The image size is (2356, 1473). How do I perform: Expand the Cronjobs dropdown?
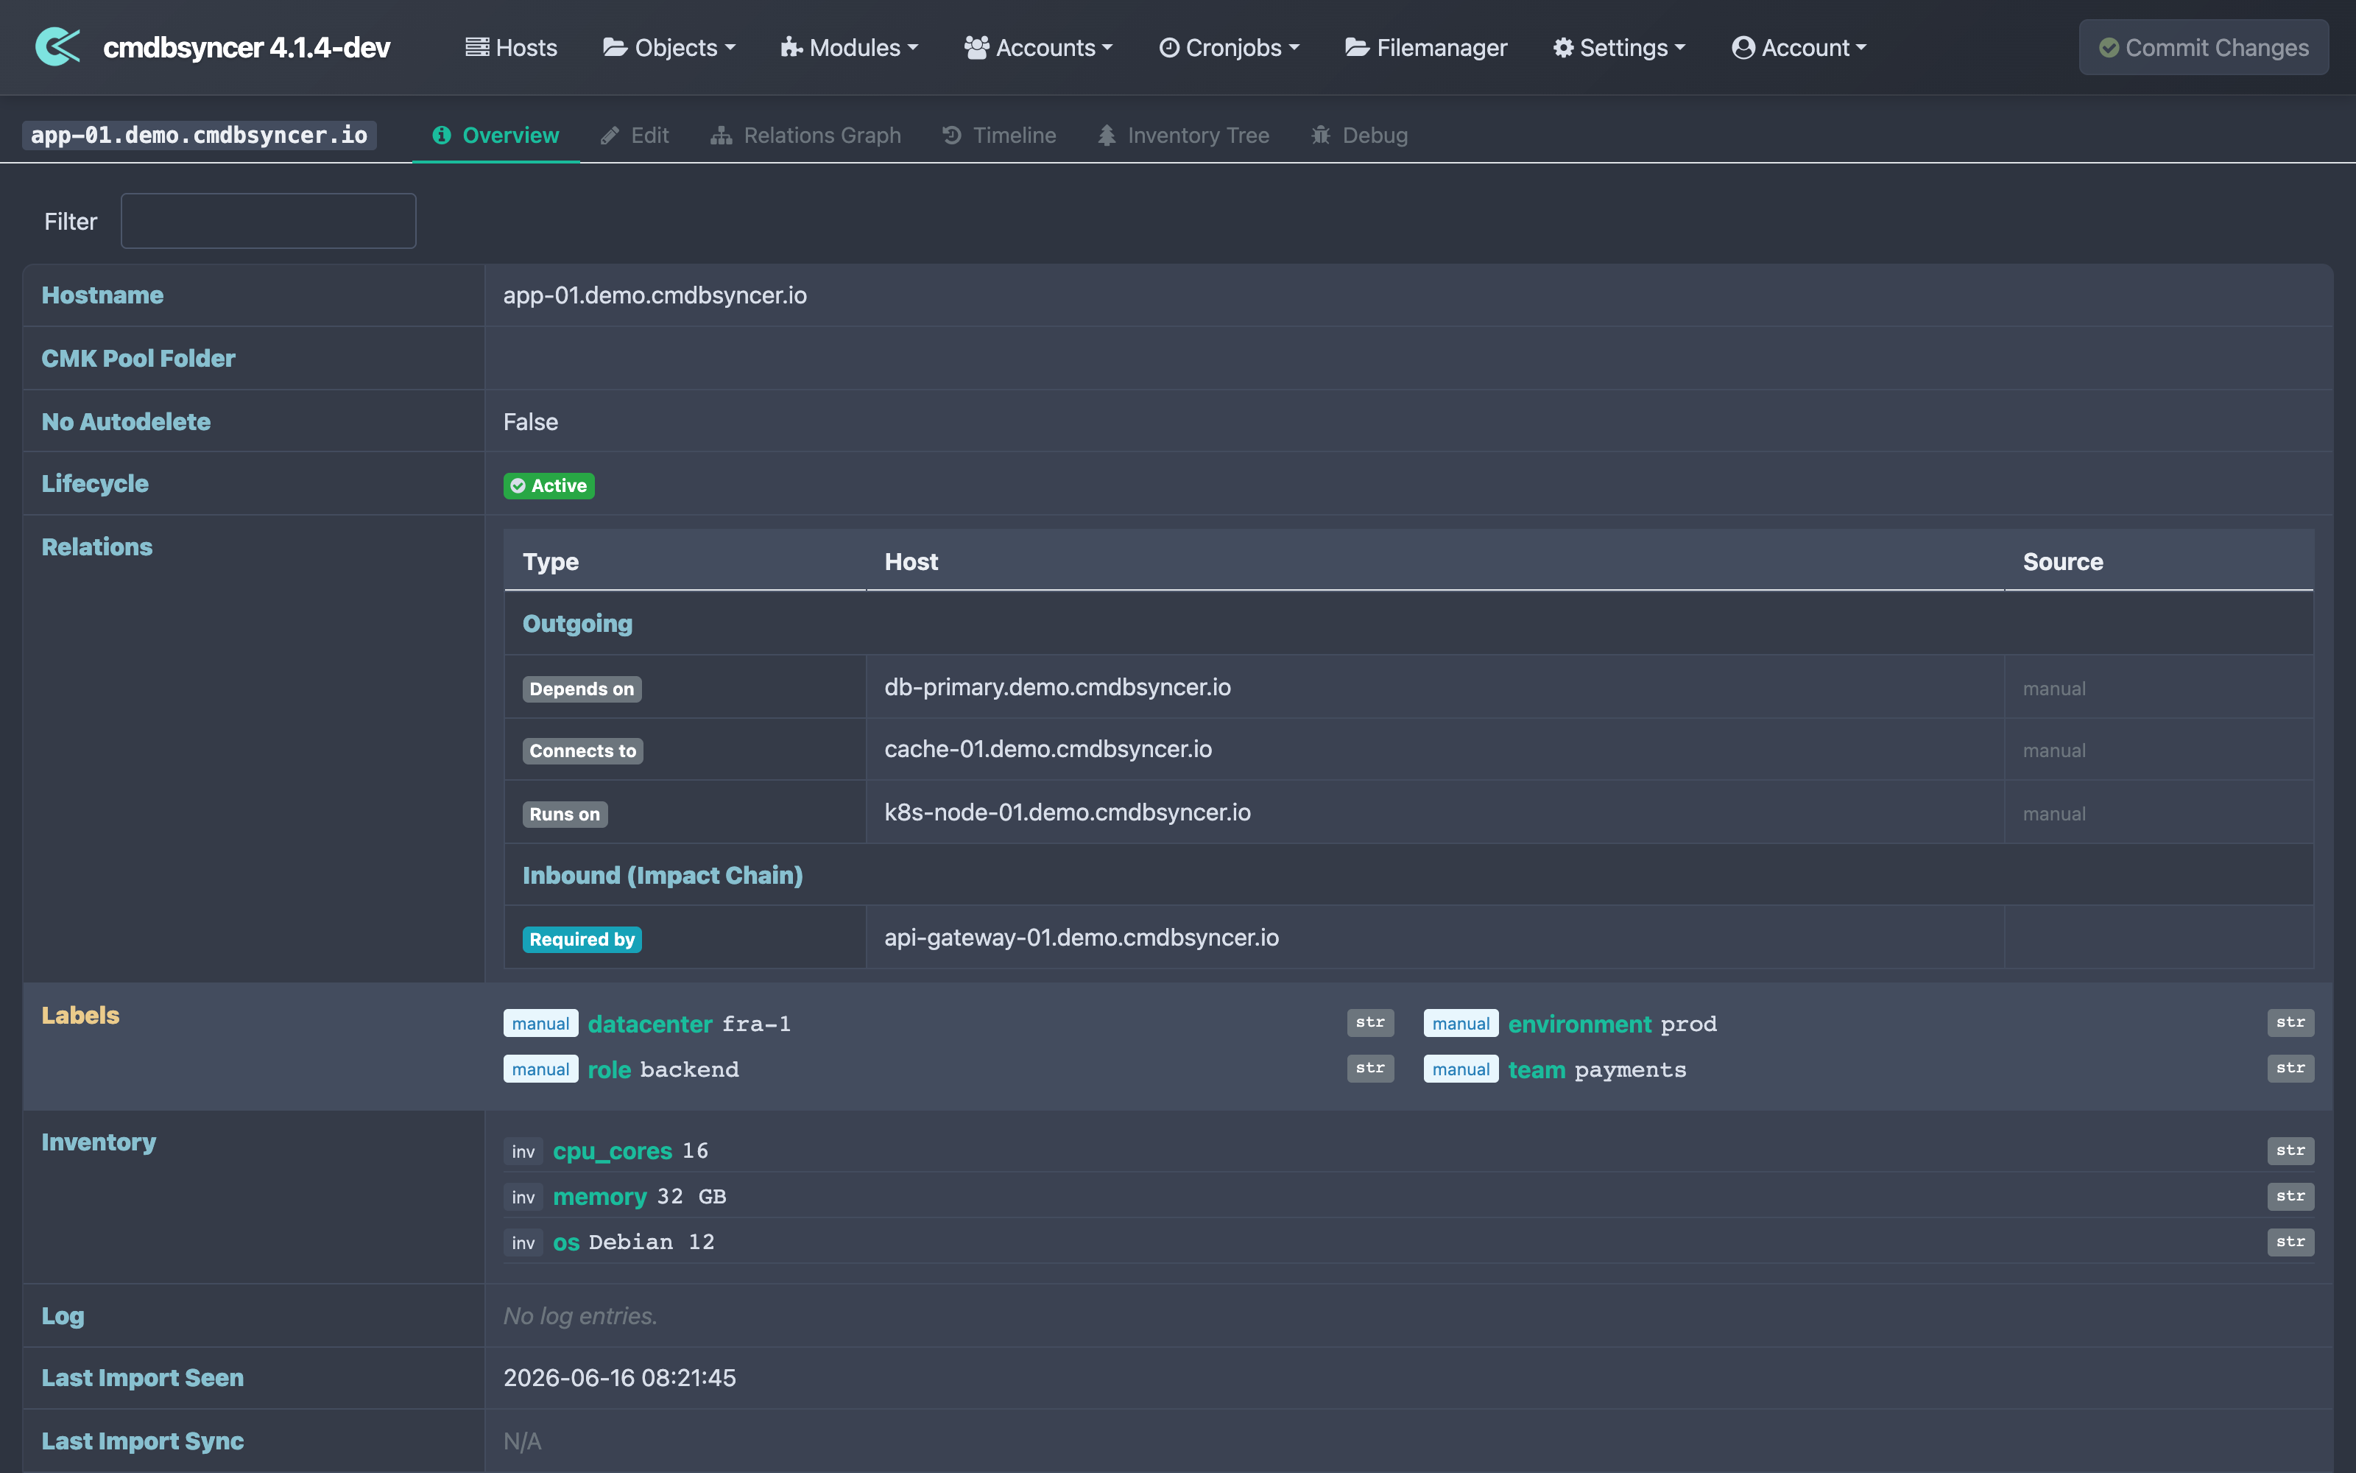[1229, 46]
